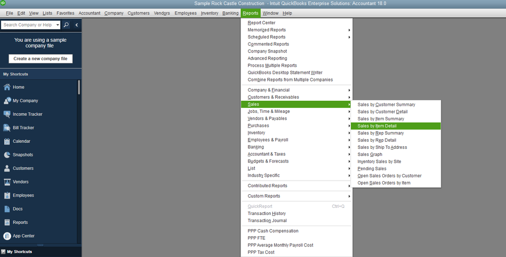Open the App Center shortcut icon
506x257 pixels.
click(7, 236)
